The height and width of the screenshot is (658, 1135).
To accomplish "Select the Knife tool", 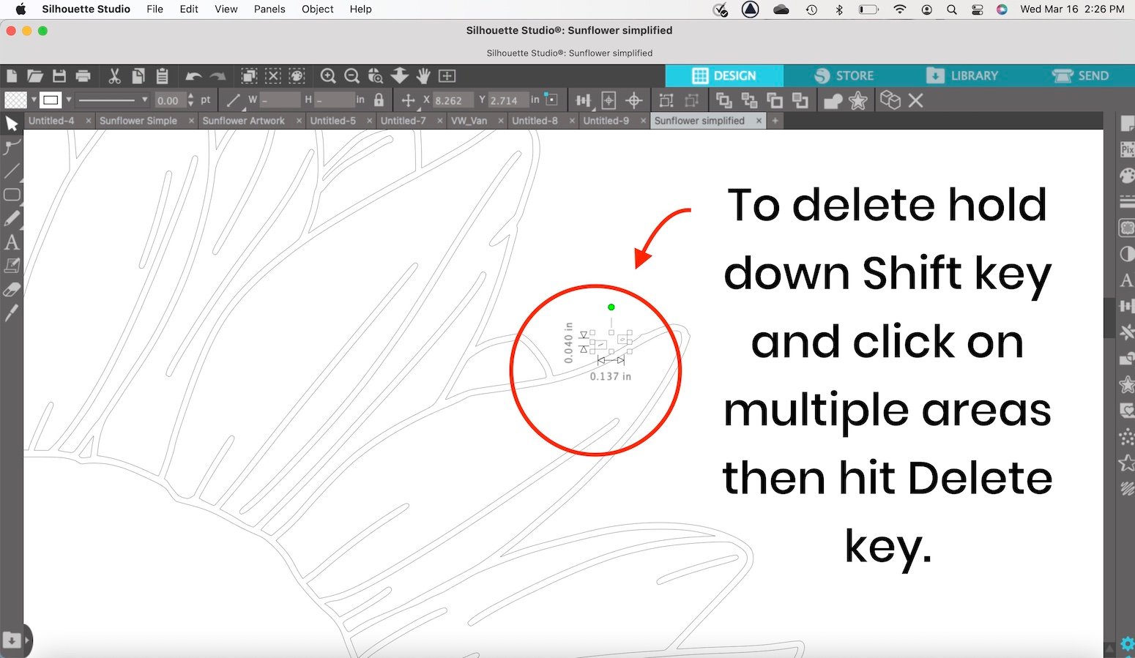I will [12, 313].
